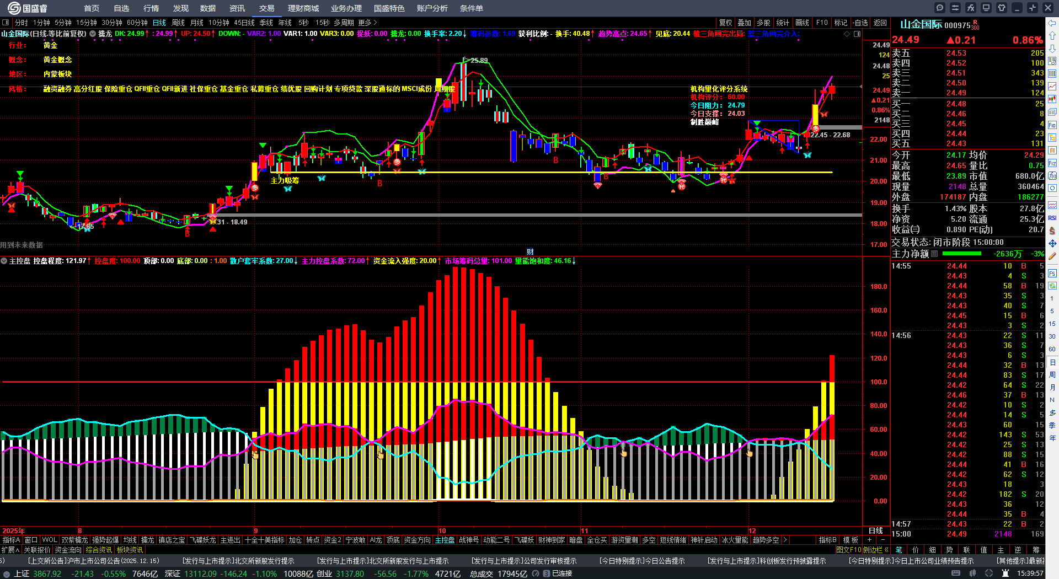Open the indicator dropdown arrow beside 山金国际 title
Screen dimensions: 1059x579
93,34
